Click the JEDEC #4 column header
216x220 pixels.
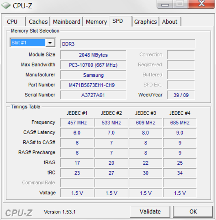[x=180, y=113]
